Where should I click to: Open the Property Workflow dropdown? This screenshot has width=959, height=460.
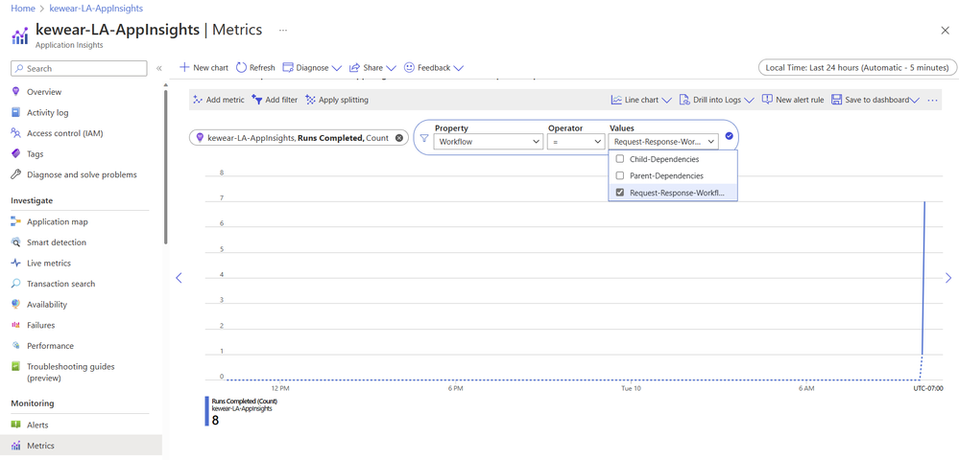[x=488, y=141]
